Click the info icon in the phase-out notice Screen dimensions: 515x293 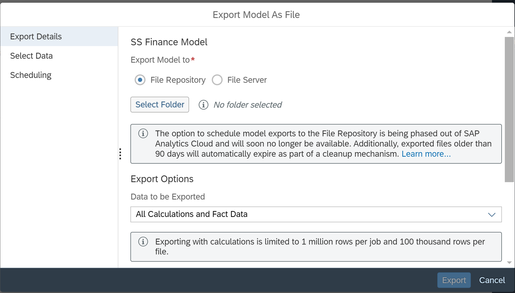point(143,134)
